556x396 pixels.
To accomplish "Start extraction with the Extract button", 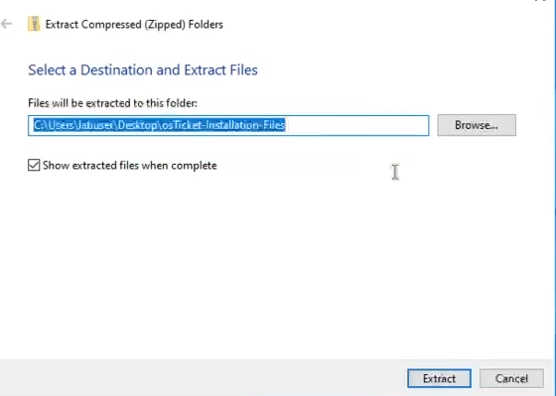I will pos(439,378).
